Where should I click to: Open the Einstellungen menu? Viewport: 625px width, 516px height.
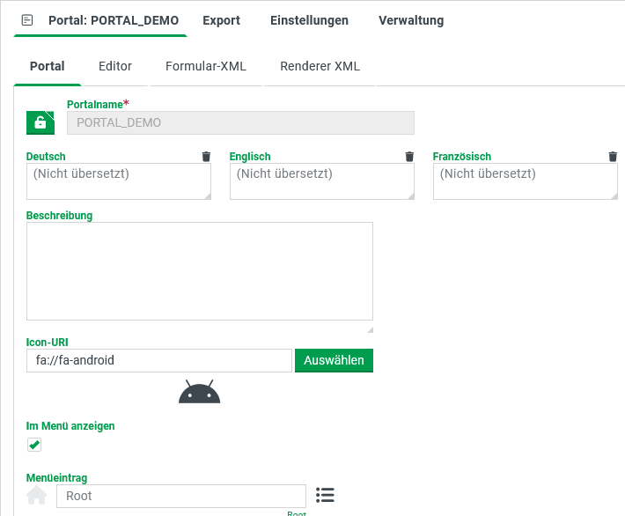point(309,20)
